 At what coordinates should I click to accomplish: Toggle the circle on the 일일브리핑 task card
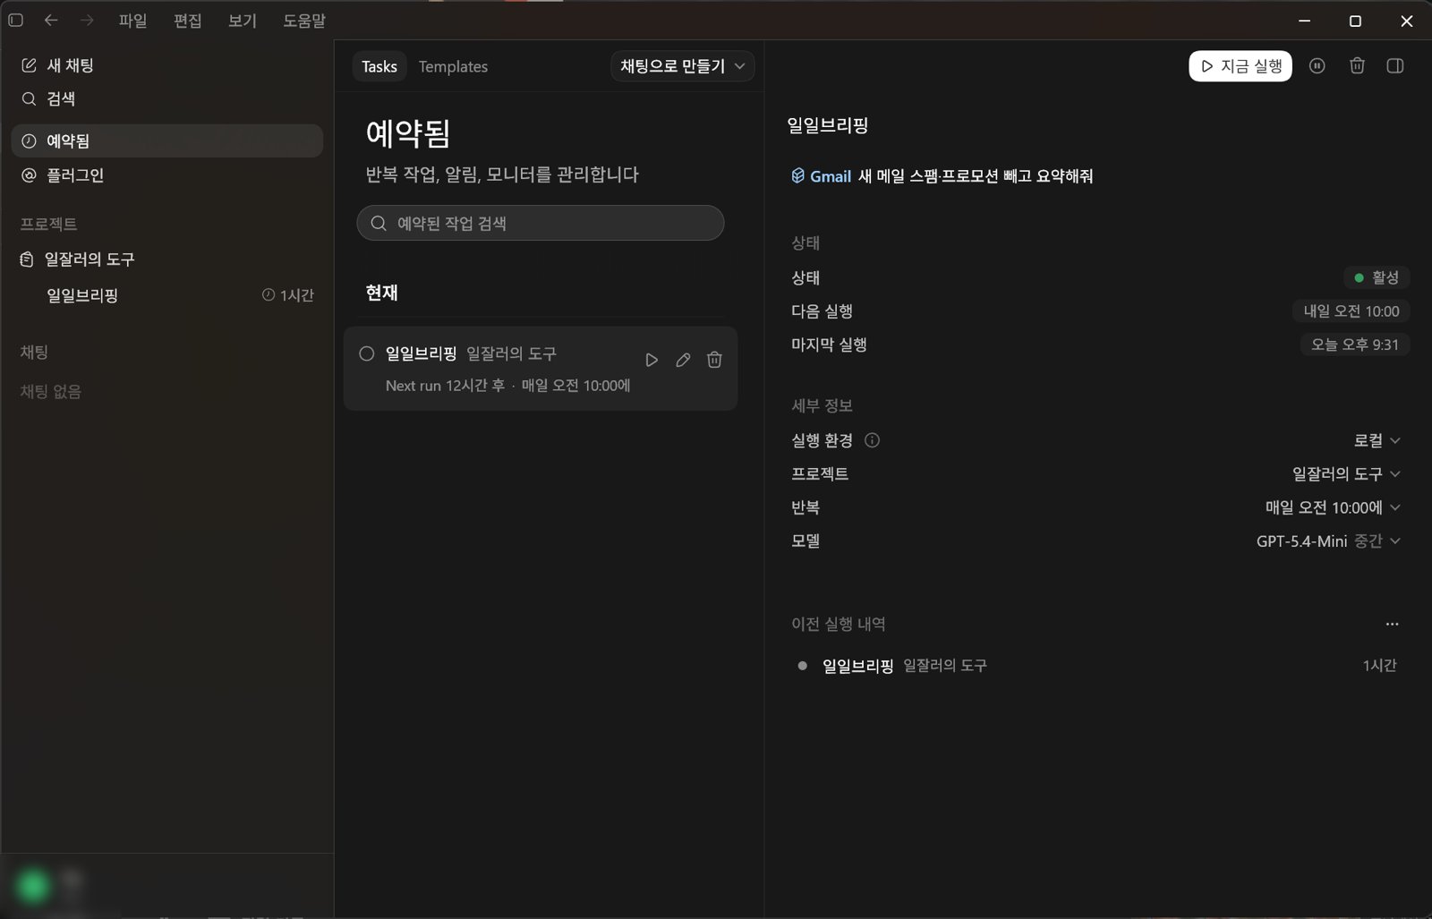point(366,353)
